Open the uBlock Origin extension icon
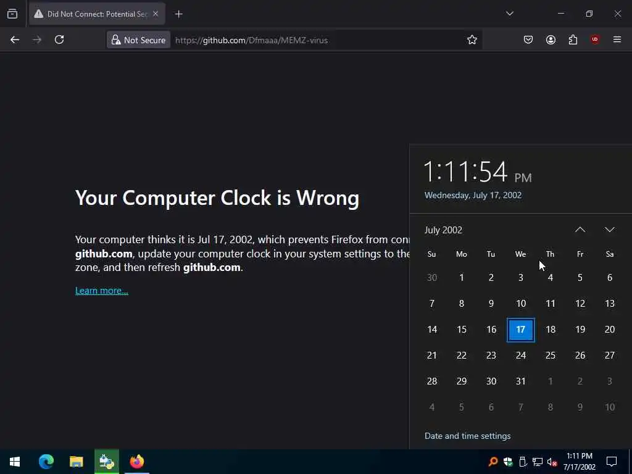 tap(595, 39)
